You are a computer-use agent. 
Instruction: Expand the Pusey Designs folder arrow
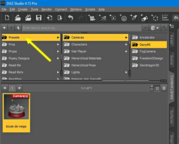(x=58, y=59)
